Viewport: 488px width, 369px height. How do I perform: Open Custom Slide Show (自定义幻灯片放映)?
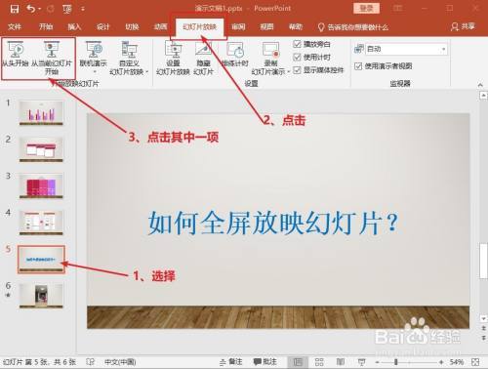pos(129,58)
